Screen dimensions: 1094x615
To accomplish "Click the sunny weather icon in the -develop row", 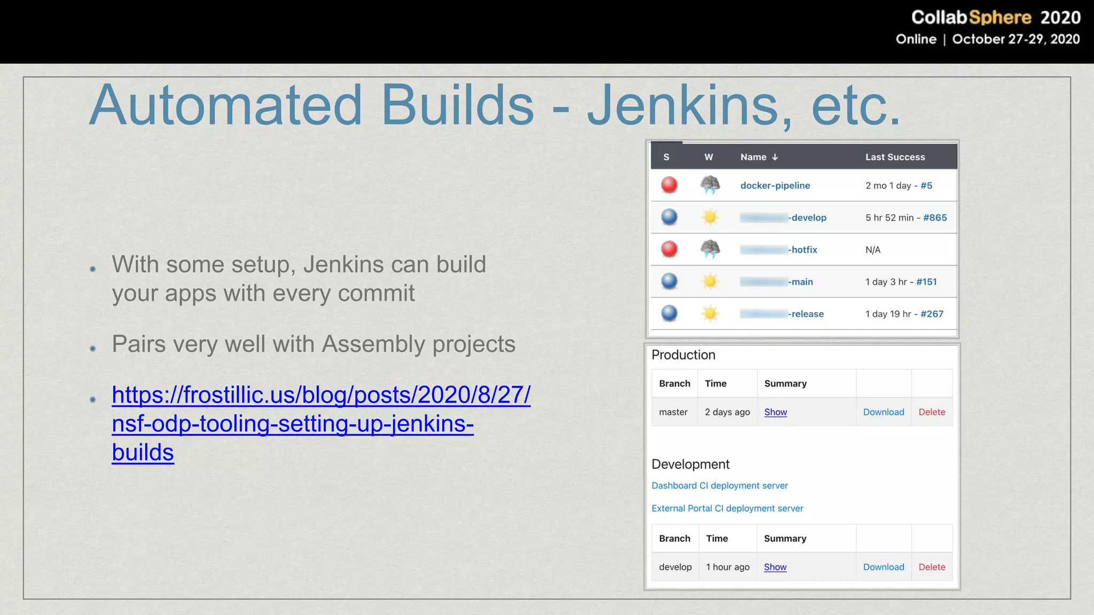I will (710, 217).
